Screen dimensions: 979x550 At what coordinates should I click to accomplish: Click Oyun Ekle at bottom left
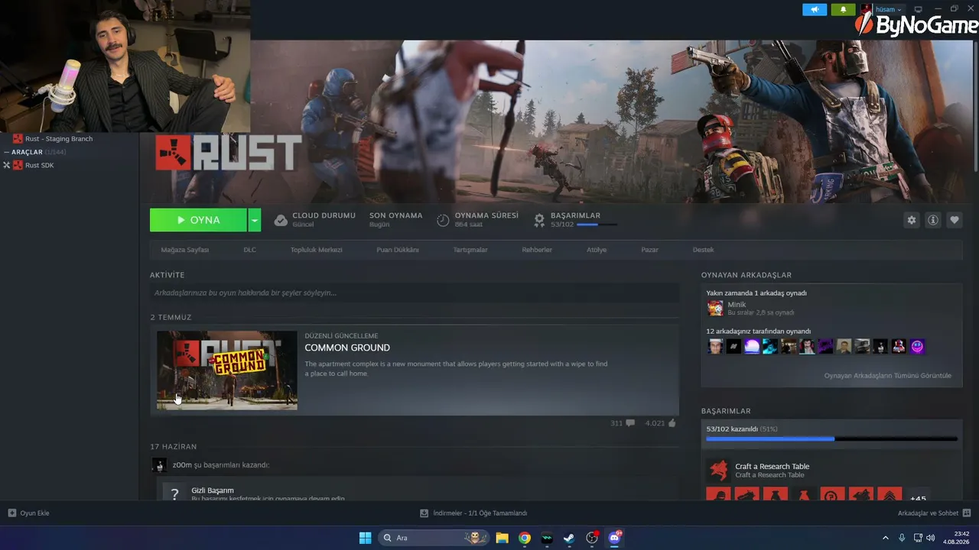(34, 513)
